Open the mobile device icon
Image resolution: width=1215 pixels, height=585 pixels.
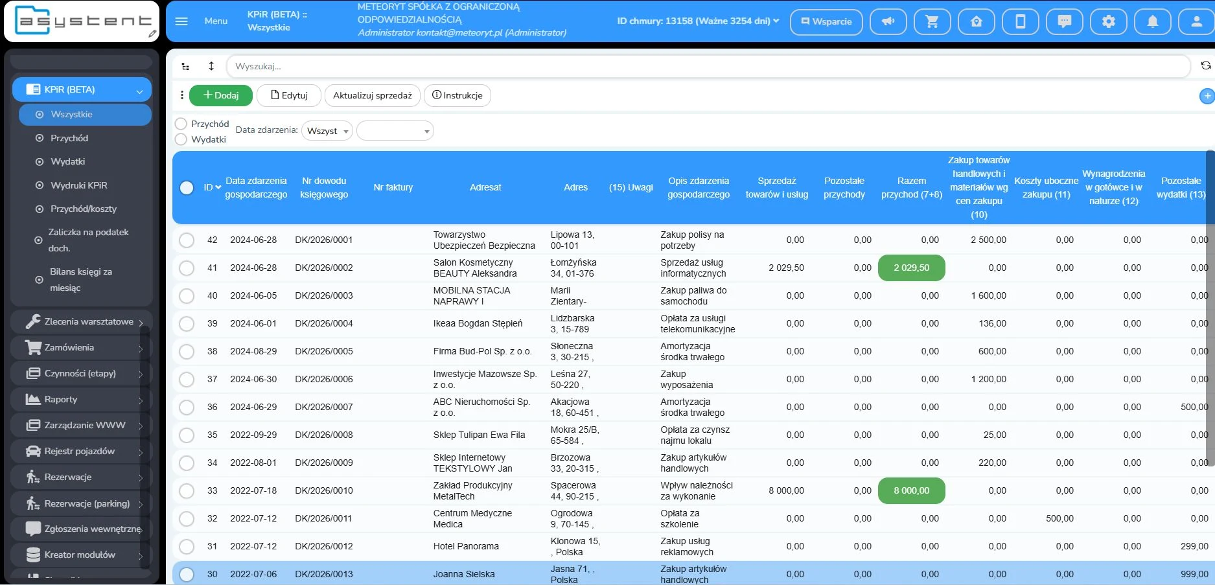pyautogui.click(x=1020, y=21)
